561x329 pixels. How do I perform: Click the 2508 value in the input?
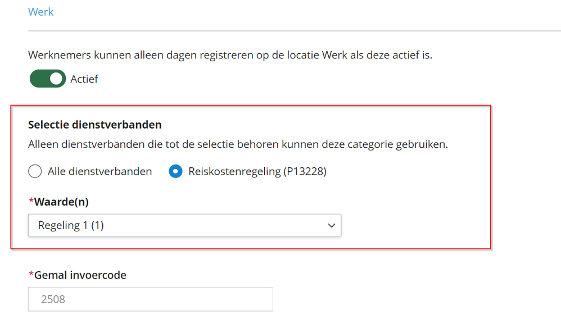tap(53, 299)
